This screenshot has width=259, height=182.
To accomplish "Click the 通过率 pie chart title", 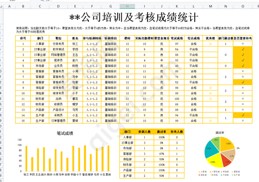I will (x=220, y=133).
